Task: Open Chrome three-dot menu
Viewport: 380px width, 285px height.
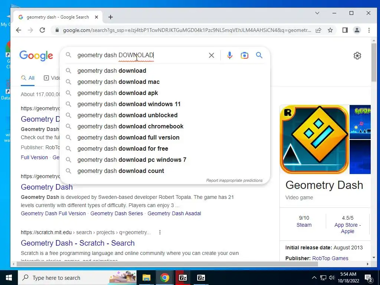Action: click(369, 30)
